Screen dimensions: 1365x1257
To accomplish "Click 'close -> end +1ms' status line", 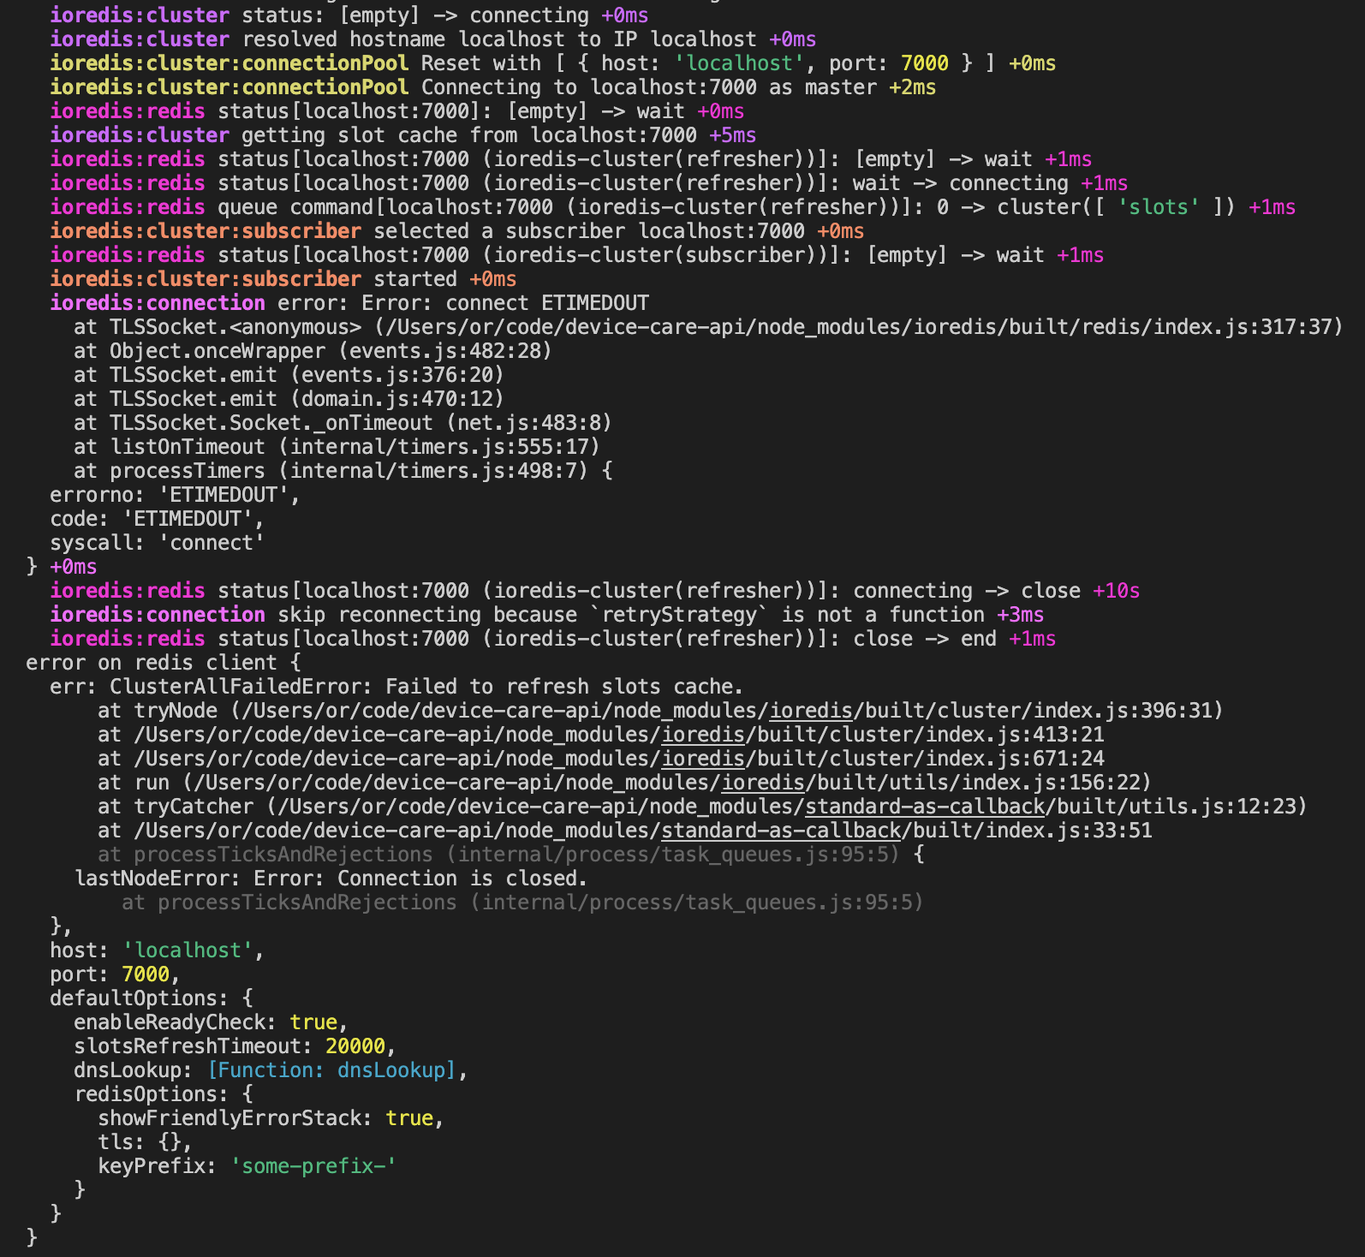I will pos(553,639).
